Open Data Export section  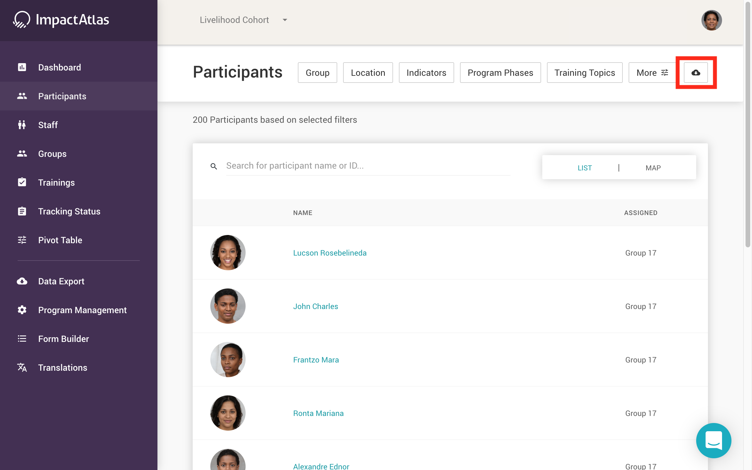(x=61, y=281)
